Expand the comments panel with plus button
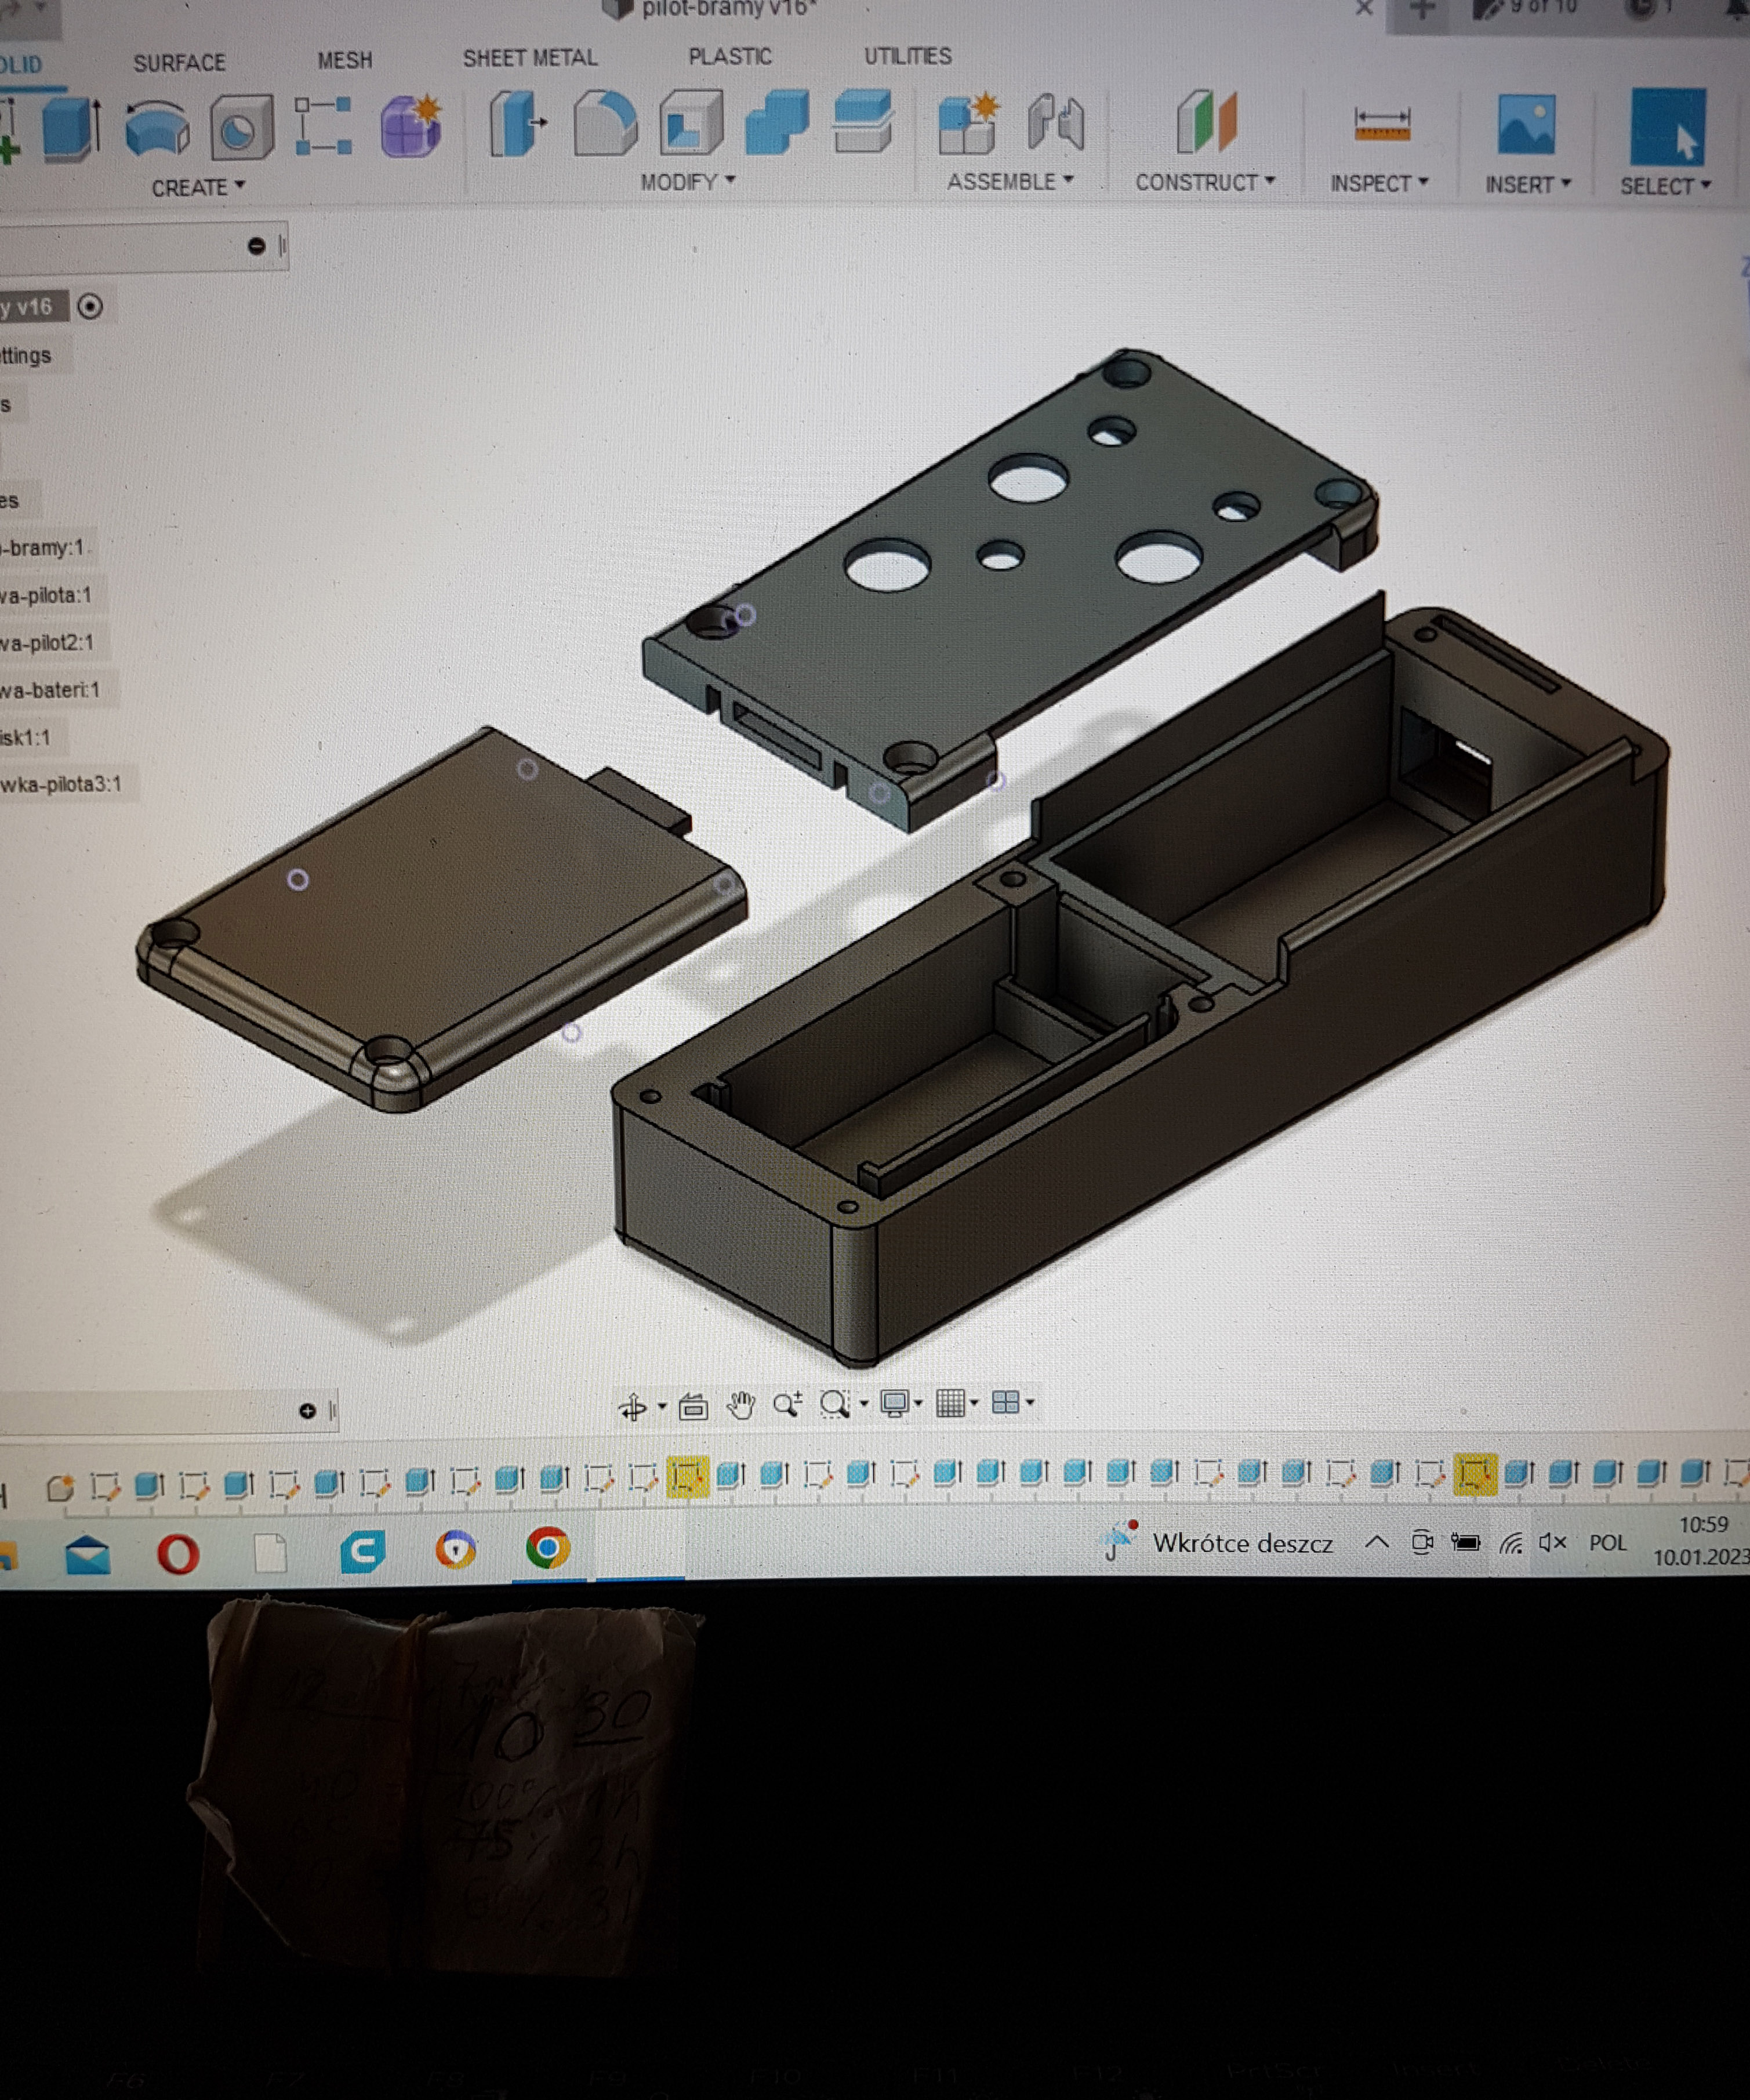 click(x=307, y=1411)
